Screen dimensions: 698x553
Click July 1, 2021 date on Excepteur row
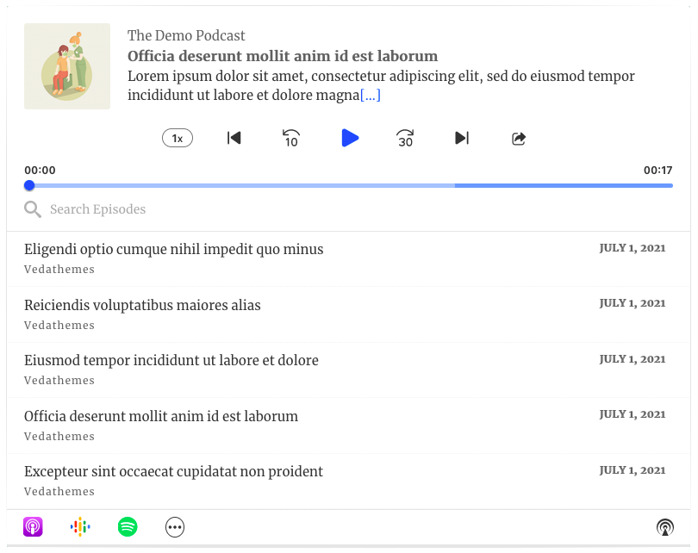(633, 470)
